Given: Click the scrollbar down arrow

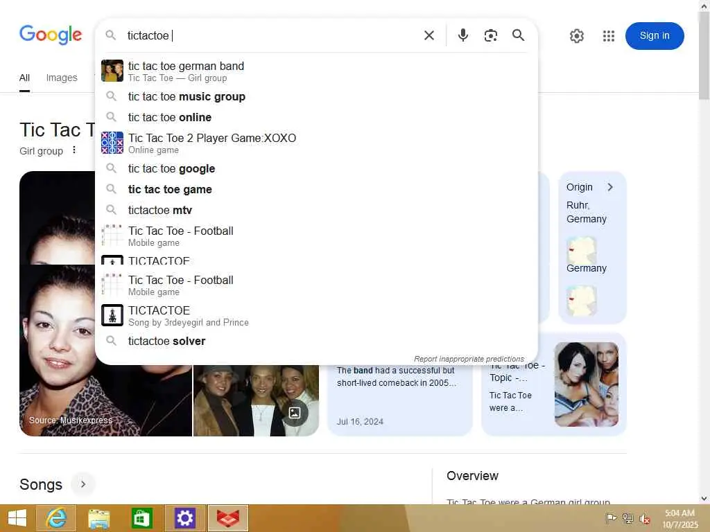Looking at the screenshot, I should (x=704, y=499).
